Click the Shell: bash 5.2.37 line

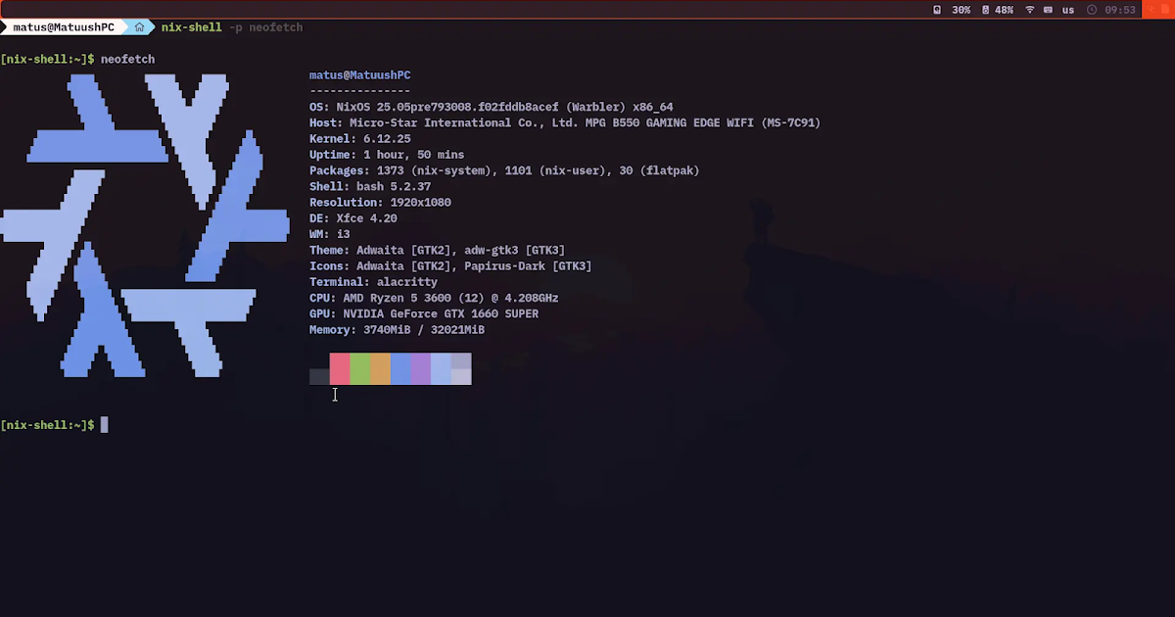pos(370,186)
